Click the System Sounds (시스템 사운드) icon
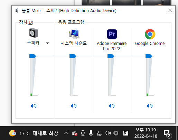This screenshot has height=140, width=178. pos(74,34)
